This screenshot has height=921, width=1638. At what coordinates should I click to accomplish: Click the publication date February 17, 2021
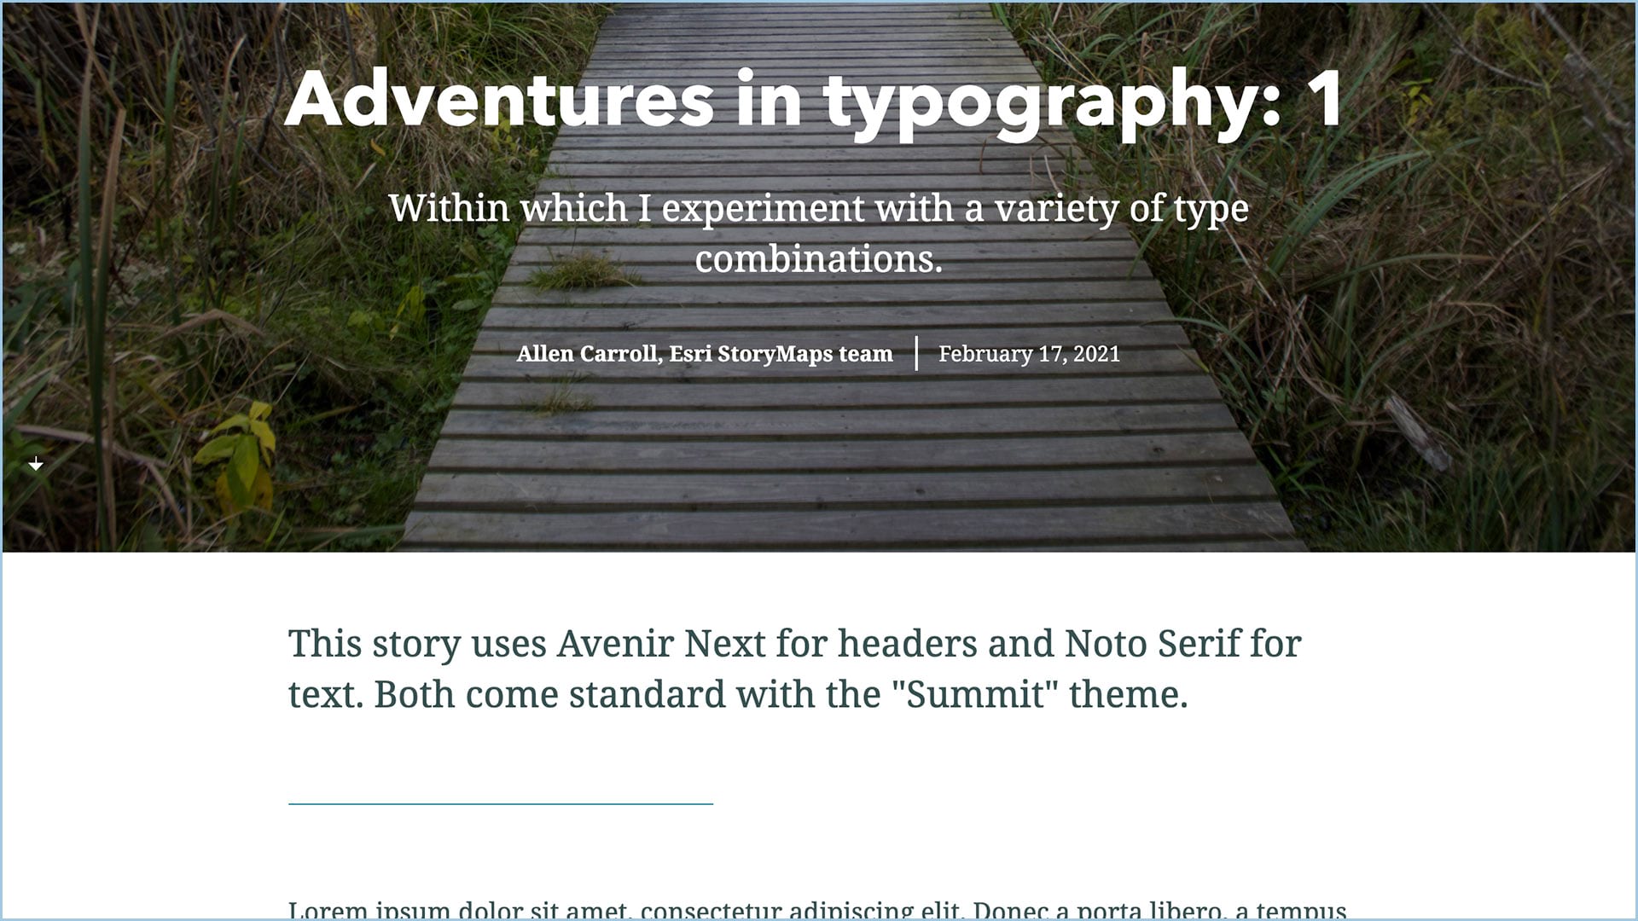tap(1029, 354)
